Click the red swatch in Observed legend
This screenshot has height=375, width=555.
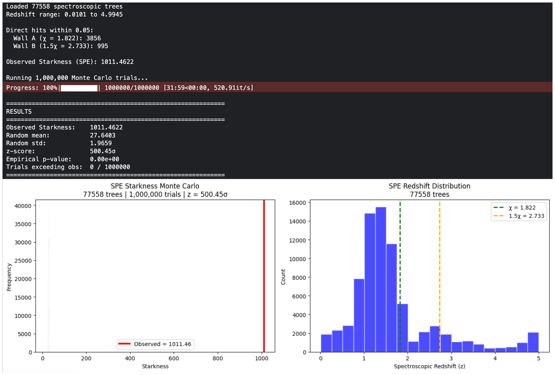click(x=124, y=344)
